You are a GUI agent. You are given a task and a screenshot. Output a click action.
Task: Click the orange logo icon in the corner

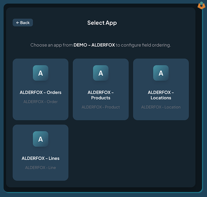202,5
